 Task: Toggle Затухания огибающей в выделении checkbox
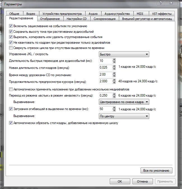11,109
